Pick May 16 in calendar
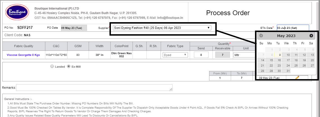The image size is (320, 117). [278, 60]
